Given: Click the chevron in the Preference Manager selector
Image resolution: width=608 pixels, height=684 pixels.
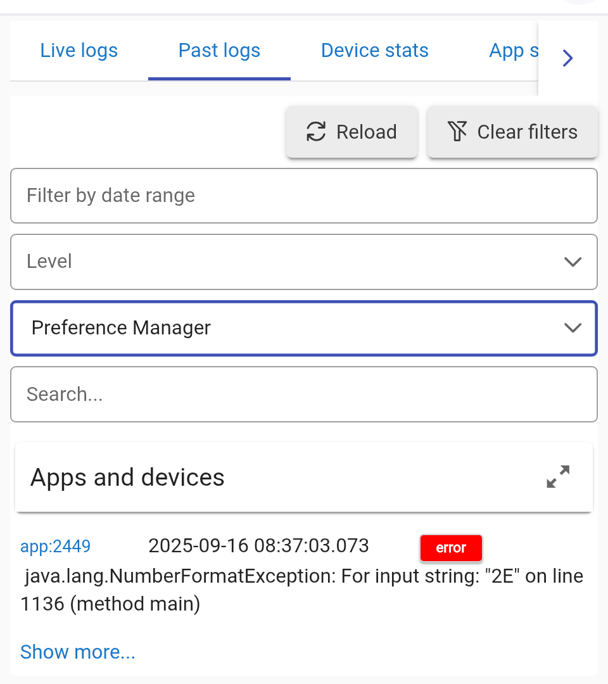Looking at the screenshot, I should pyautogui.click(x=573, y=328).
